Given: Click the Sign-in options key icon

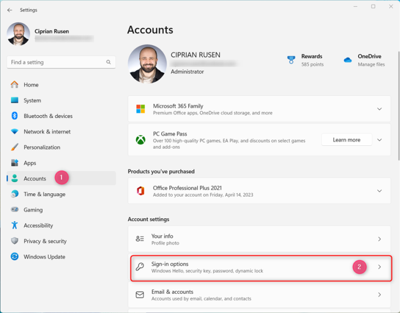Looking at the screenshot, I should 140,267.
